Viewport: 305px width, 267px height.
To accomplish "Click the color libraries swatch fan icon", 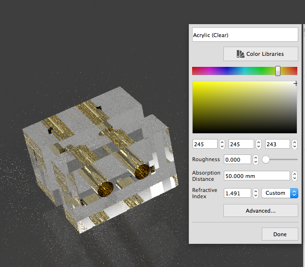I will point(241,54).
